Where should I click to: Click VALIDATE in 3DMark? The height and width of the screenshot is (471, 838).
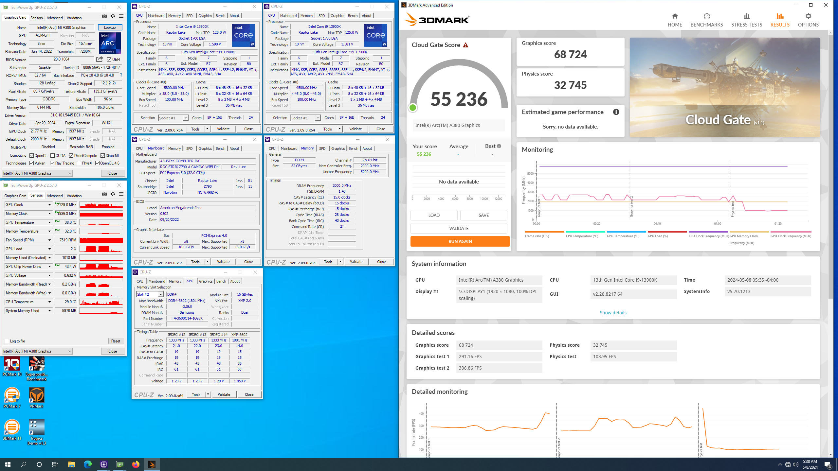[459, 228]
